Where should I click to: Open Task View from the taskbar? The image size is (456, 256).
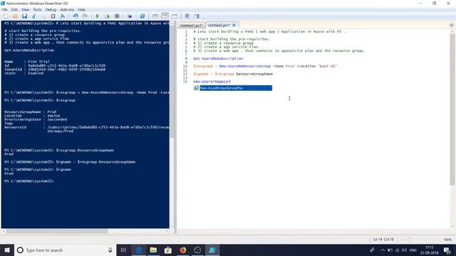point(123,250)
